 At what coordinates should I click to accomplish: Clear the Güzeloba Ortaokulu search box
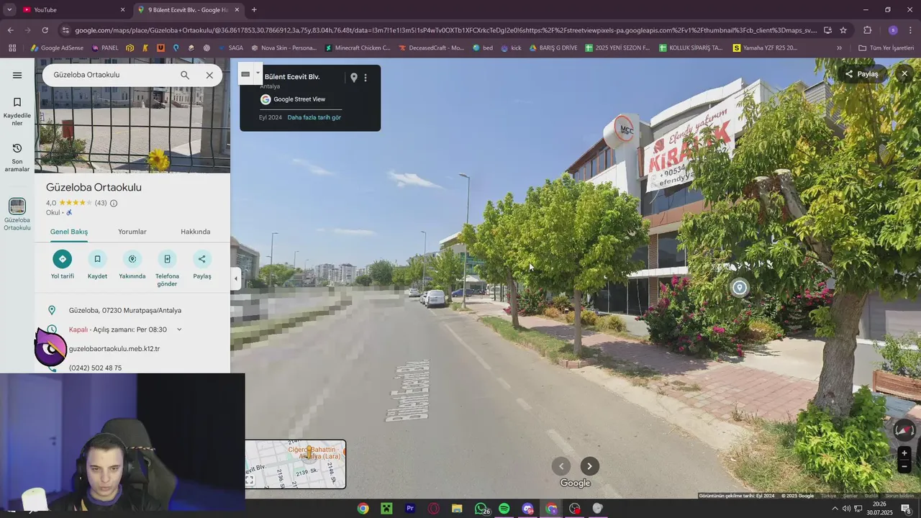(x=209, y=75)
